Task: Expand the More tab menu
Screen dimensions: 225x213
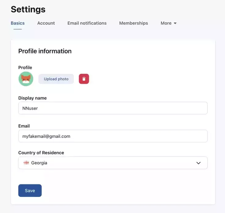Action: click(168, 23)
